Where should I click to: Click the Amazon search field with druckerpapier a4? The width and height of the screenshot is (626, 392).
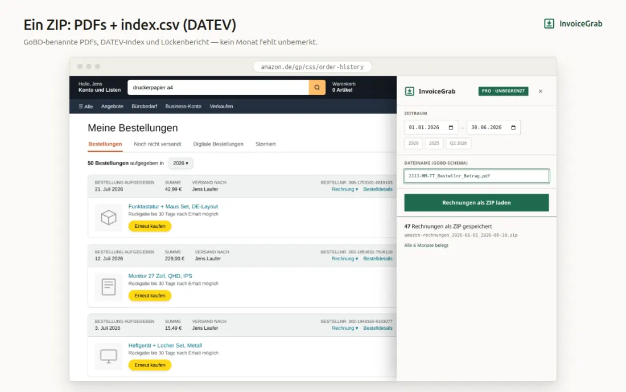[218, 88]
